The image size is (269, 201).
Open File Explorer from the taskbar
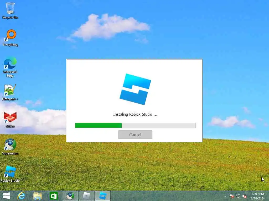(37, 196)
